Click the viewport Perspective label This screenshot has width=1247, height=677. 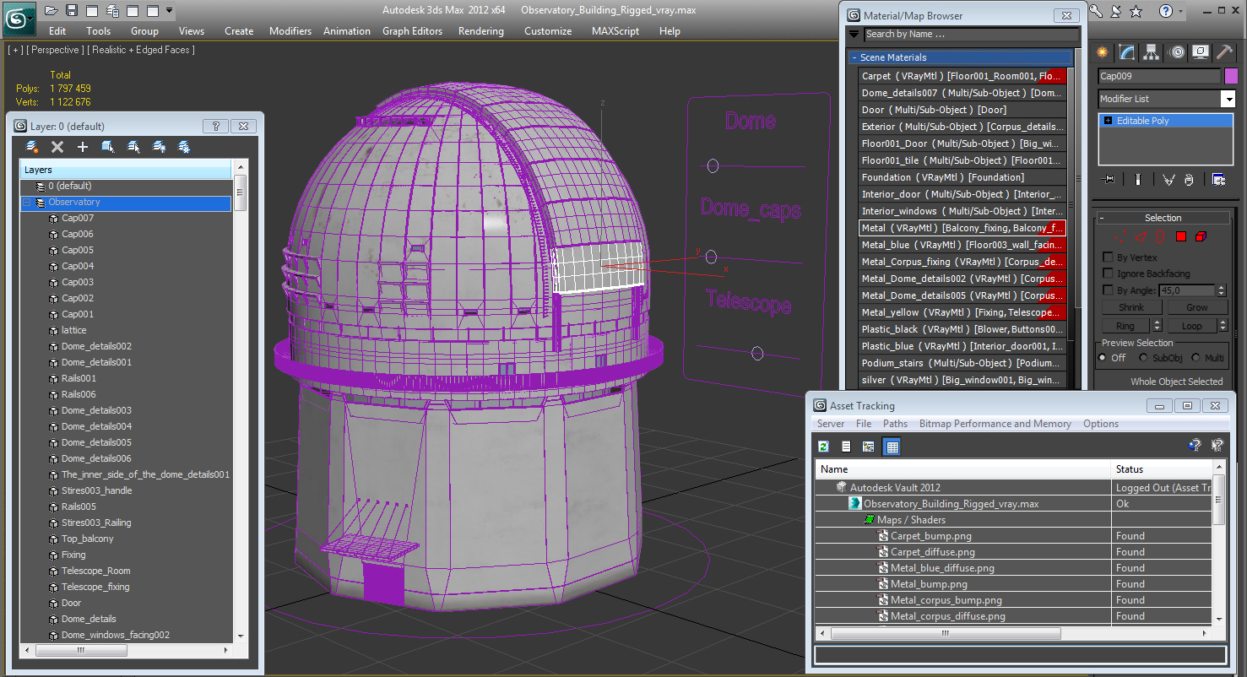55,50
